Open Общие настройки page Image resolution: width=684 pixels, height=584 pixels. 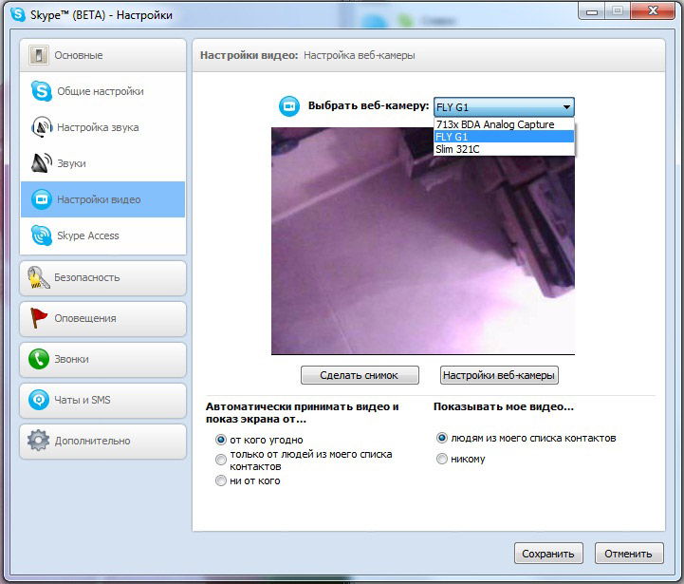pyautogui.click(x=103, y=91)
